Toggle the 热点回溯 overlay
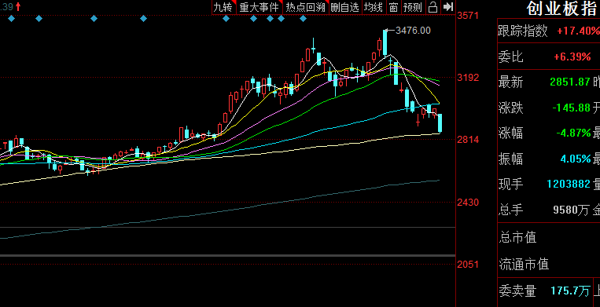 point(306,7)
